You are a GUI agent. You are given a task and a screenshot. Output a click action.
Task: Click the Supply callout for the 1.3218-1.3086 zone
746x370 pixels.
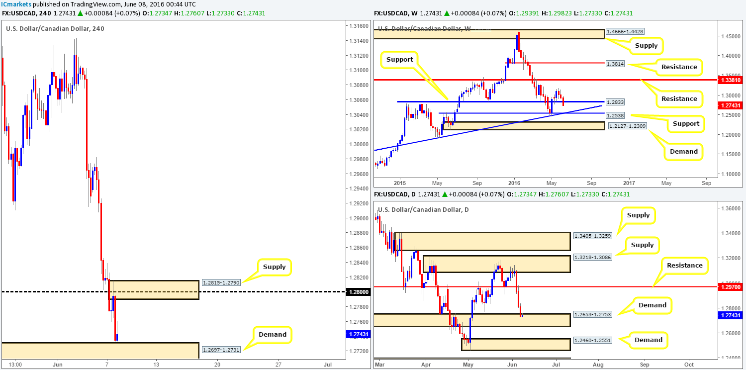tap(642, 245)
